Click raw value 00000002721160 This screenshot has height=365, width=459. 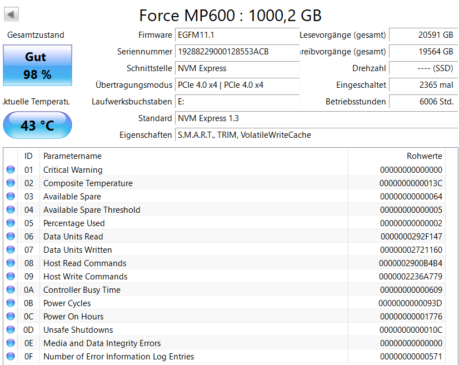tap(411, 250)
